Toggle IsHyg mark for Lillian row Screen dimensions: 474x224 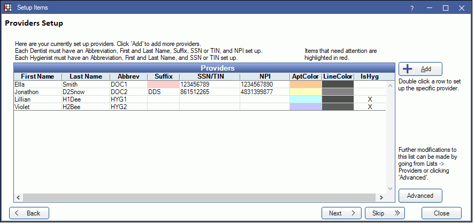coord(370,99)
